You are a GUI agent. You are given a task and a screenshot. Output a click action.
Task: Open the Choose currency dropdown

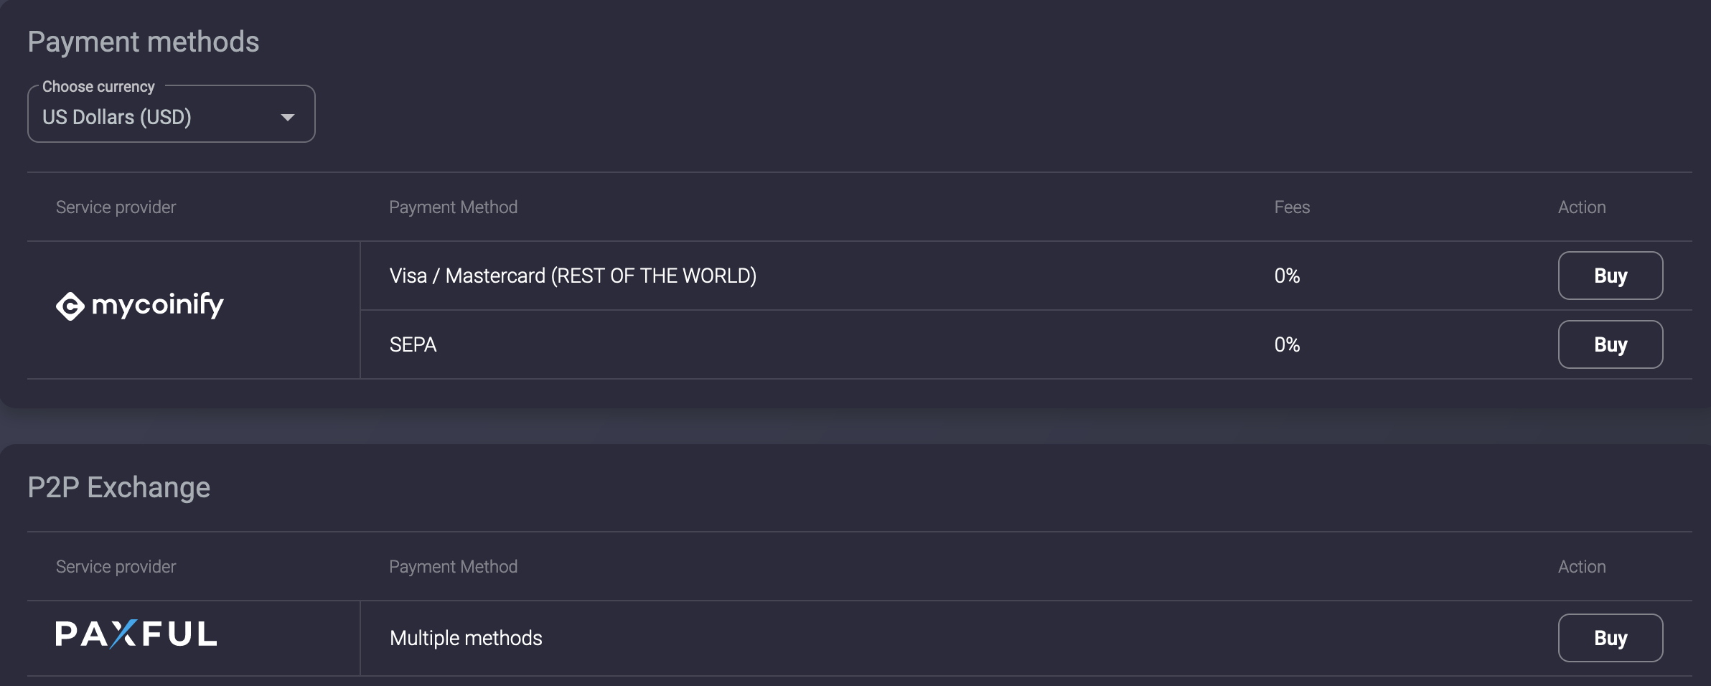click(171, 115)
